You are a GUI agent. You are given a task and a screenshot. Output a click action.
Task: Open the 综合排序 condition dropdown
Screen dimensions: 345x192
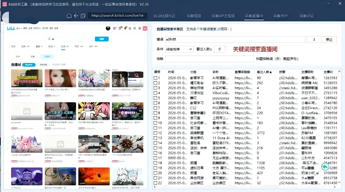[179, 49]
